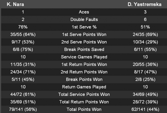Viewport: 167px width, 113px height.
Task: Select the 2nd Return Points Won label
Action: pos(84,72)
